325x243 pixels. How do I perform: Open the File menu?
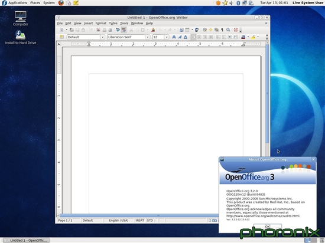point(60,24)
